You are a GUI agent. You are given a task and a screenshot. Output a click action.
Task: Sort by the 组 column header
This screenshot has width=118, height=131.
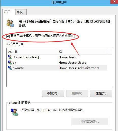tap(82, 51)
